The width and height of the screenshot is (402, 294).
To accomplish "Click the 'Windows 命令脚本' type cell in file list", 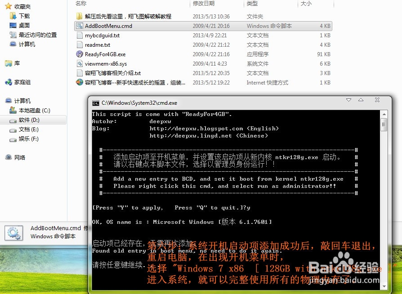I will point(269,26).
